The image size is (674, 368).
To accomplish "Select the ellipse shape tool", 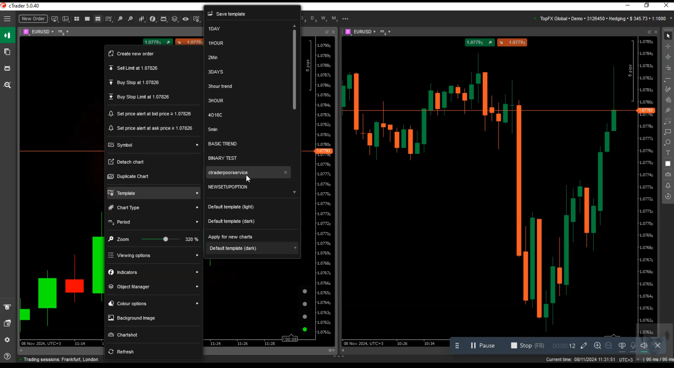I will 668,142.
